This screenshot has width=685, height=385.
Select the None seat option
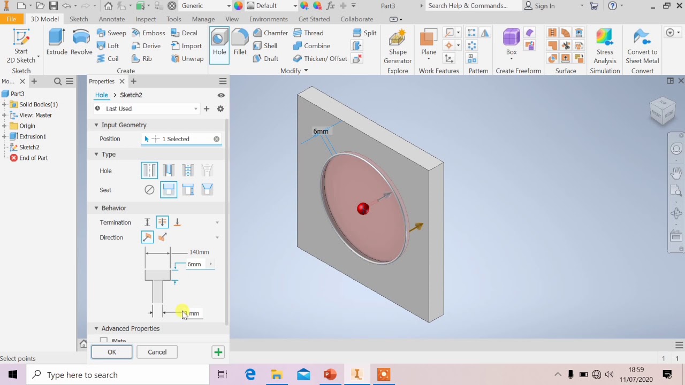tap(149, 190)
